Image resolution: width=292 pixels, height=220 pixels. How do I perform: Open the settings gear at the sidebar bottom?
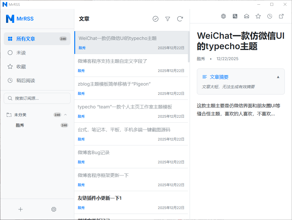tap(54, 209)
